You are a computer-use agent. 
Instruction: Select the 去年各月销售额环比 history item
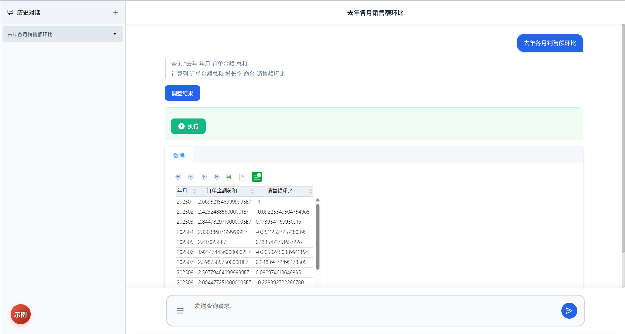point(63,34)
